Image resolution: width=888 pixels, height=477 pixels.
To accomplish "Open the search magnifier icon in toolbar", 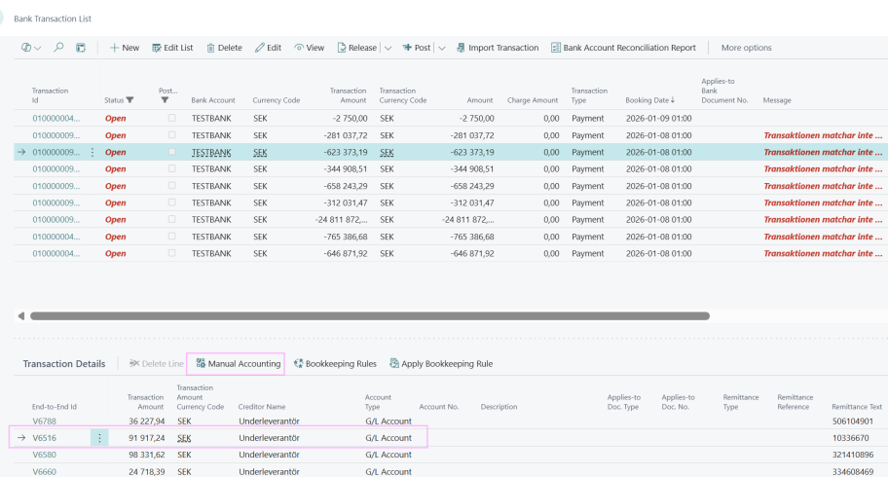I will point(58,48).
